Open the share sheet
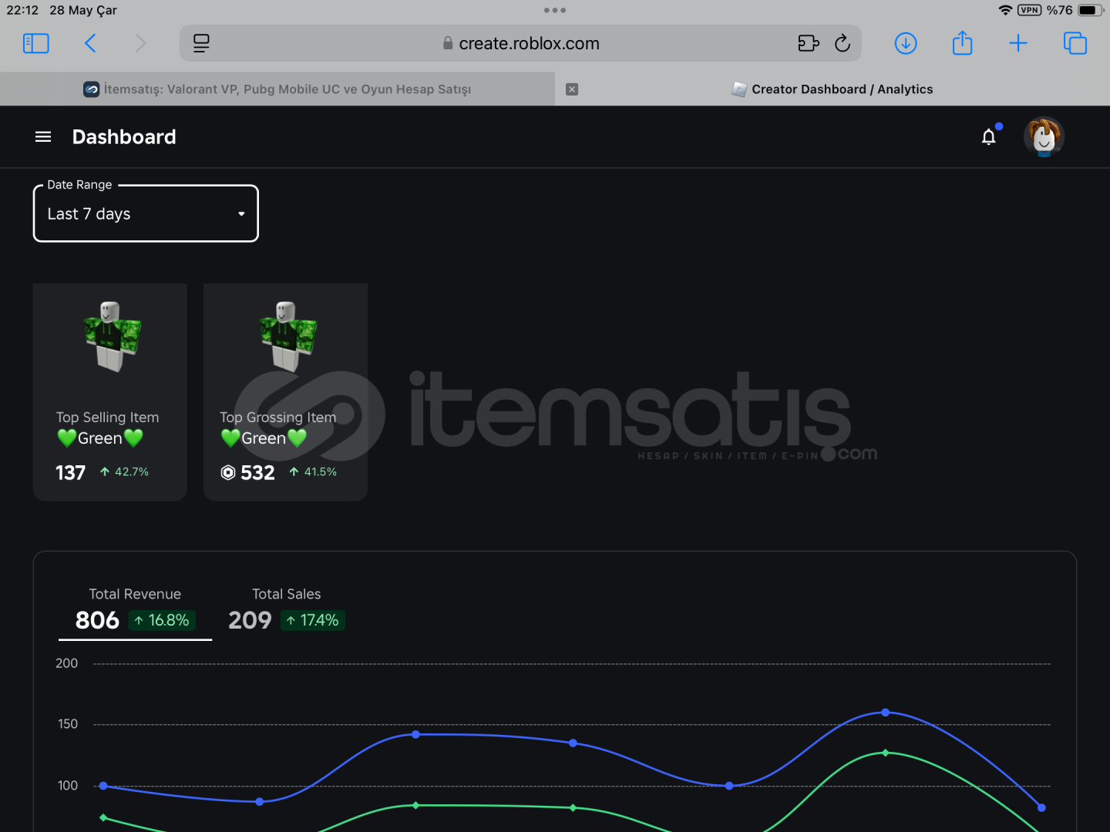Viewport: 1110px width, 832px height. [962, 42]
